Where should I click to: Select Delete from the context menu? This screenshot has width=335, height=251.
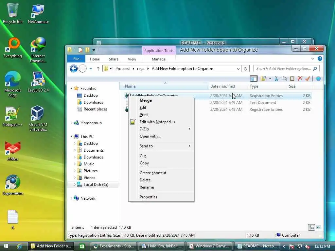pos(161,180)
